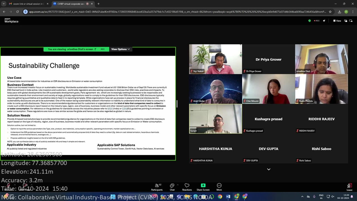The height and width of the screenshot is (201, 357).
Task: Expand the View Options dropdown
Action: [x=120, y=49]
